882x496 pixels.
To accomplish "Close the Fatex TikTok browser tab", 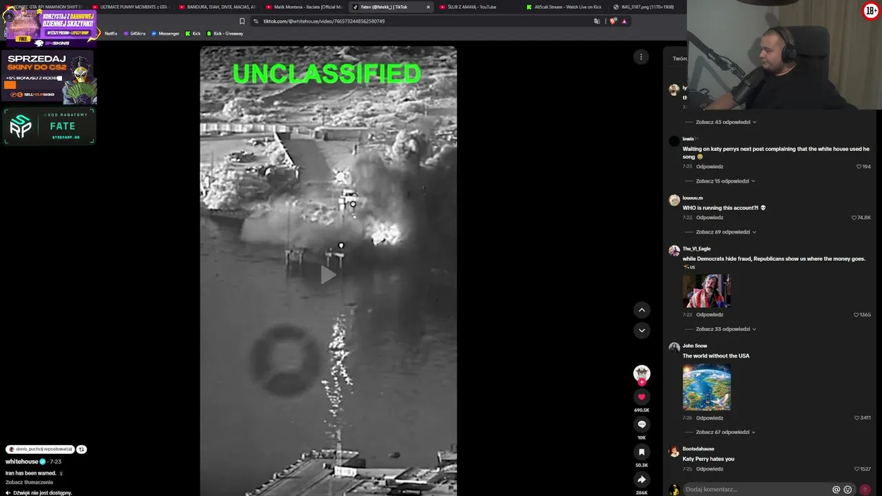I will tap(428, 7).
